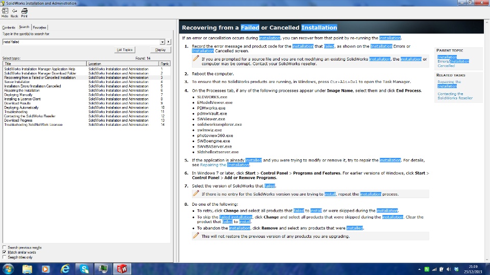The image size is (490, 275).
Task: Open the Contents tab
Action: coord(9,28)
